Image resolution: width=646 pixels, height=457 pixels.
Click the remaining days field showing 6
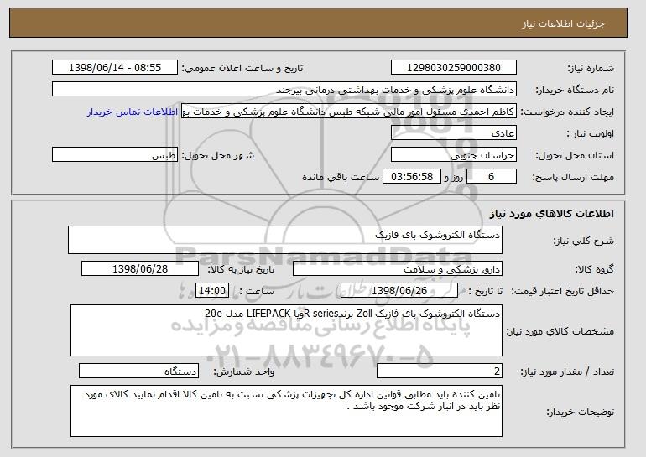click(491, 177)
